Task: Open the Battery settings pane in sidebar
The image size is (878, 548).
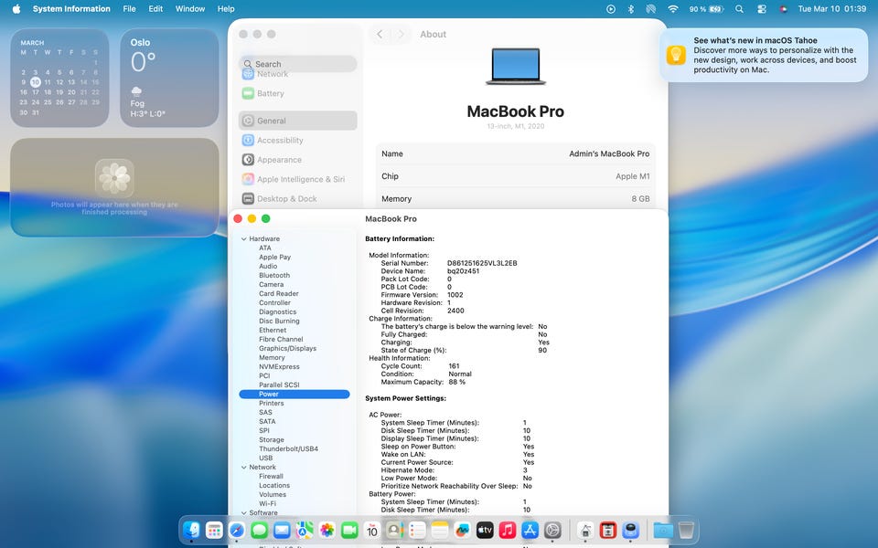Action: pyautogui.click(x=270, y=93)
